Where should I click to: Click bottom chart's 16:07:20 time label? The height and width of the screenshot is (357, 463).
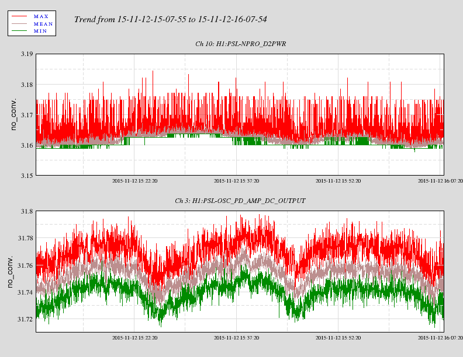tap(440, 338)
